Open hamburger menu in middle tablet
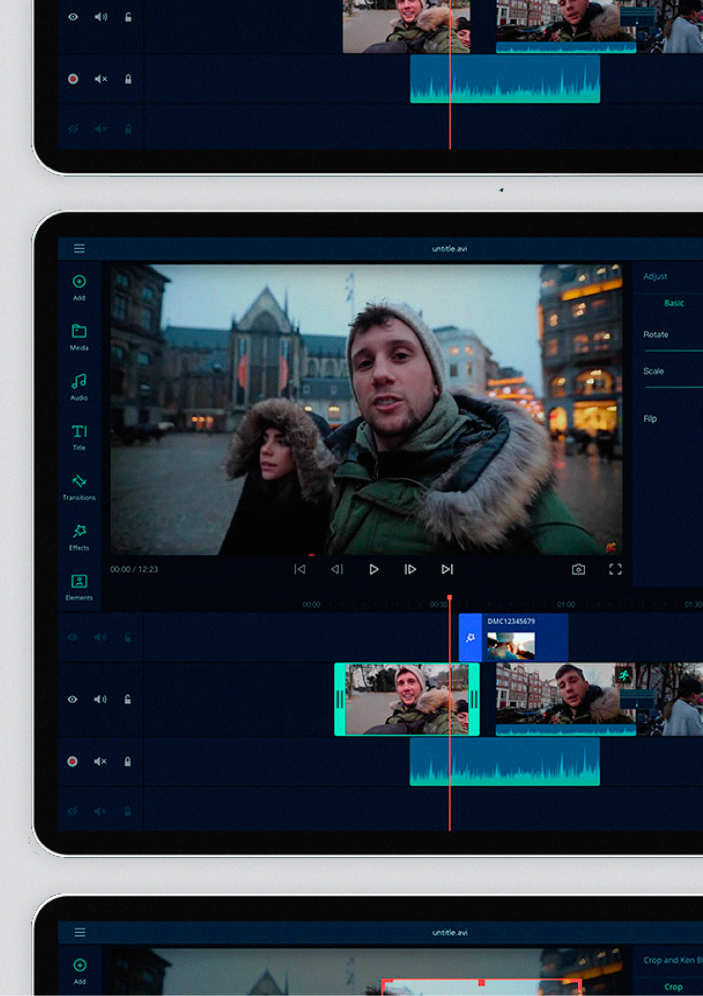Image resolution: width=703 pixels, height=996 pixels. click(x=79, y=248)
